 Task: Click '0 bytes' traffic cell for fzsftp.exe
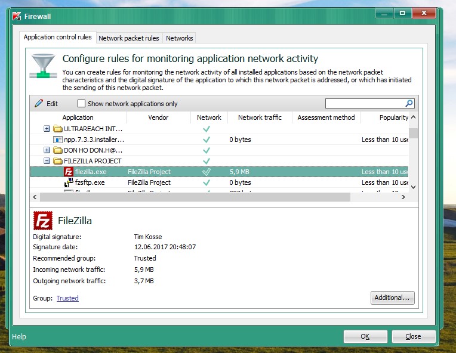pos(240,182)
